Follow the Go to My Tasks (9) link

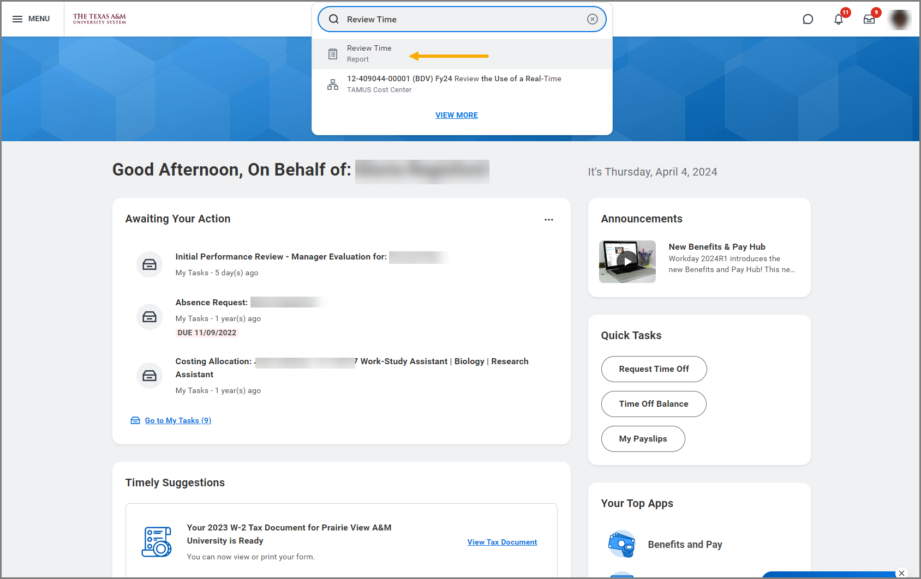177,420
